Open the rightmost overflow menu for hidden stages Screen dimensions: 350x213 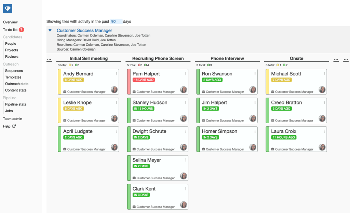point(346,59)
